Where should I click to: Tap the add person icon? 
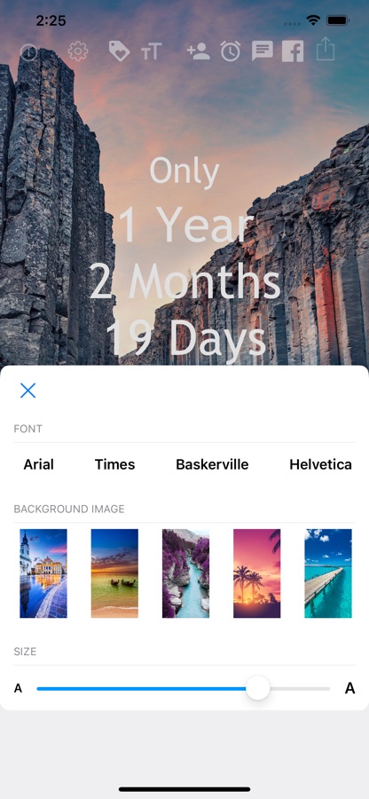click(199, 51)
